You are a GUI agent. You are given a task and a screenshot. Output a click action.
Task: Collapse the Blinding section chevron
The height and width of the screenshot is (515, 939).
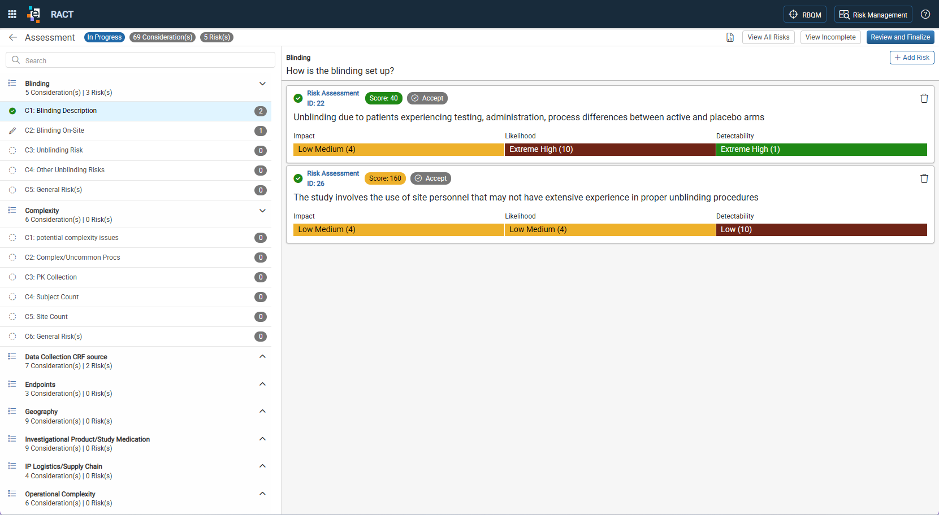(262, 84)
